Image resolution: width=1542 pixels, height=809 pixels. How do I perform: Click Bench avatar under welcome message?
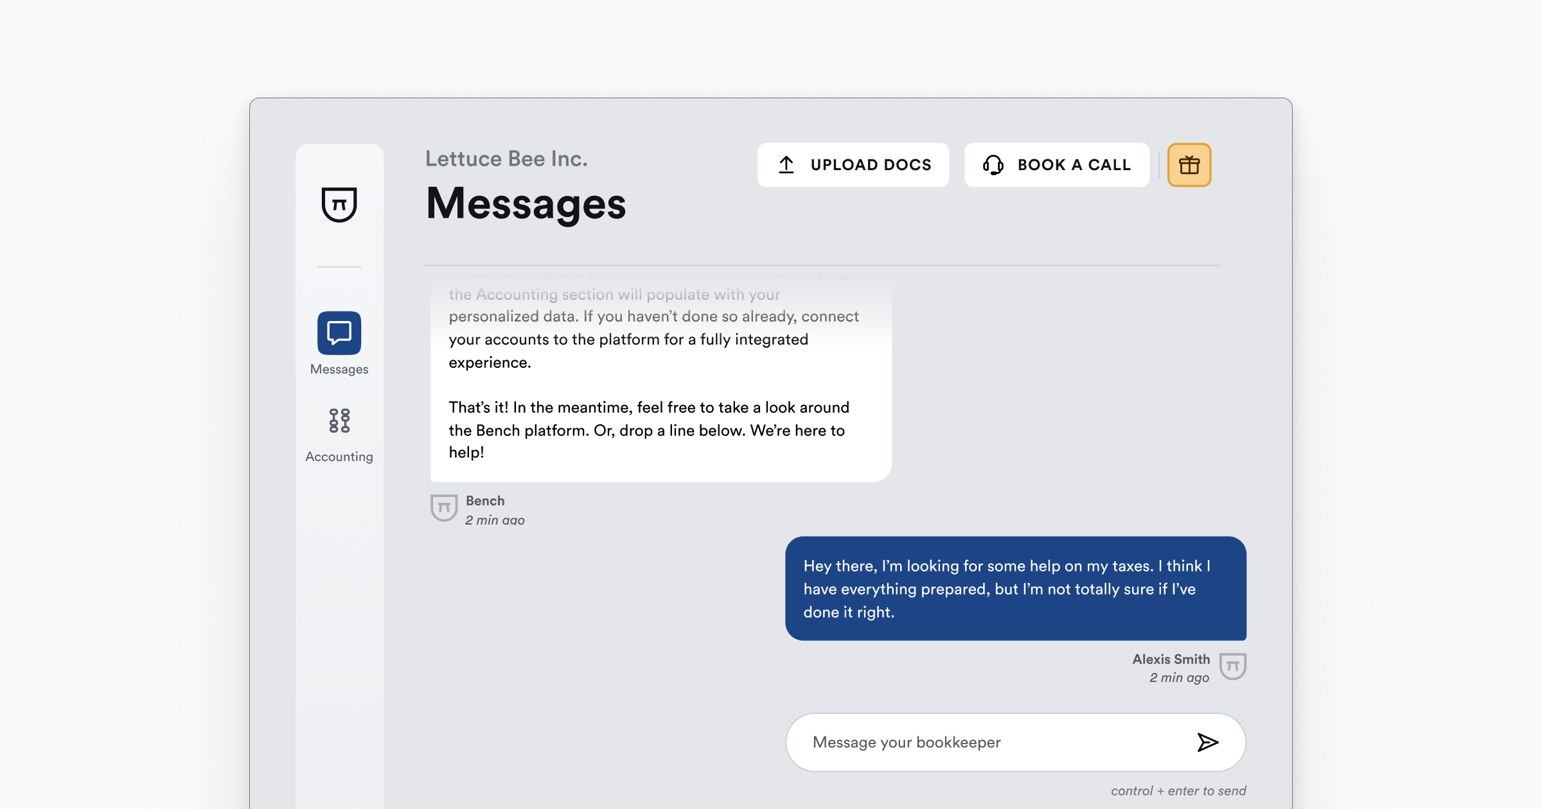click(443, 508)
